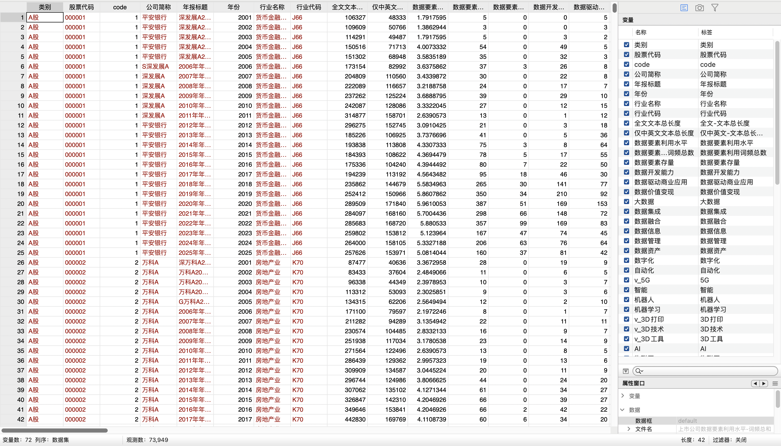Click the 442830 cell in row 42
This screenshot has height=446, width=781.
(347, 419)
